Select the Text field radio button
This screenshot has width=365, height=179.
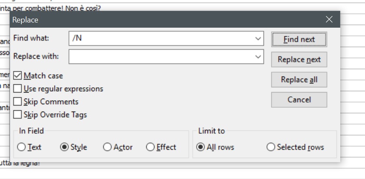pos(21,147)
